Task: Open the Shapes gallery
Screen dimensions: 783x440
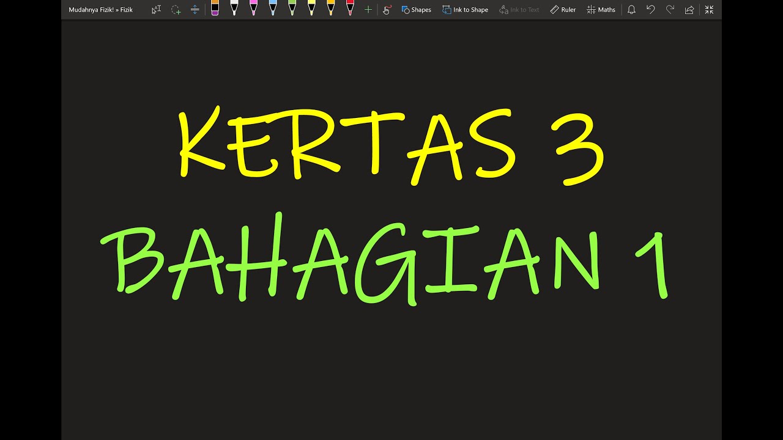Action: point(416,9)
